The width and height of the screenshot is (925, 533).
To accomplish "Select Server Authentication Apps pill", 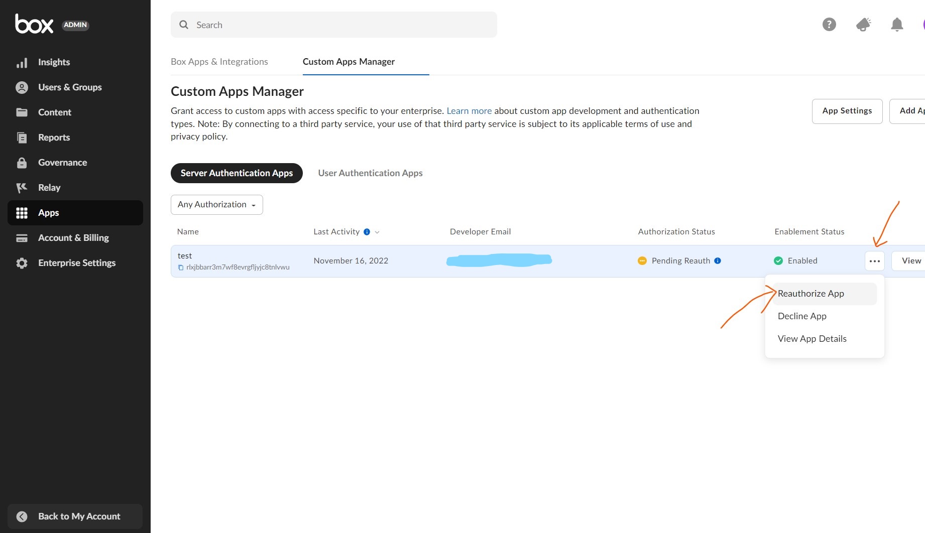I will [x=237, y=173].
